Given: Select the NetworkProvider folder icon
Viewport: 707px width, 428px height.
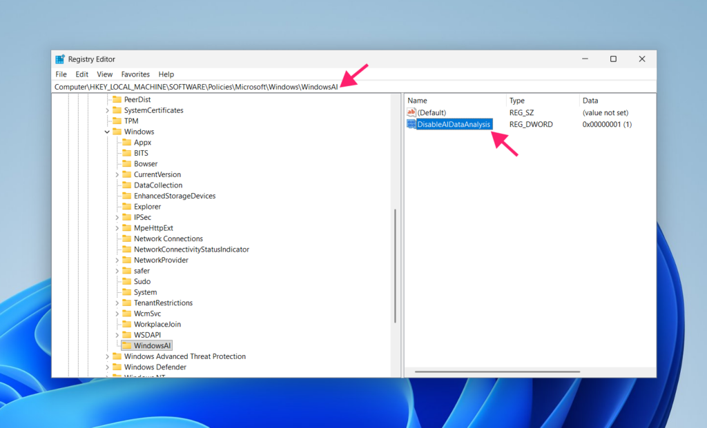Looking at the screenshot, I should pos(127,260).
